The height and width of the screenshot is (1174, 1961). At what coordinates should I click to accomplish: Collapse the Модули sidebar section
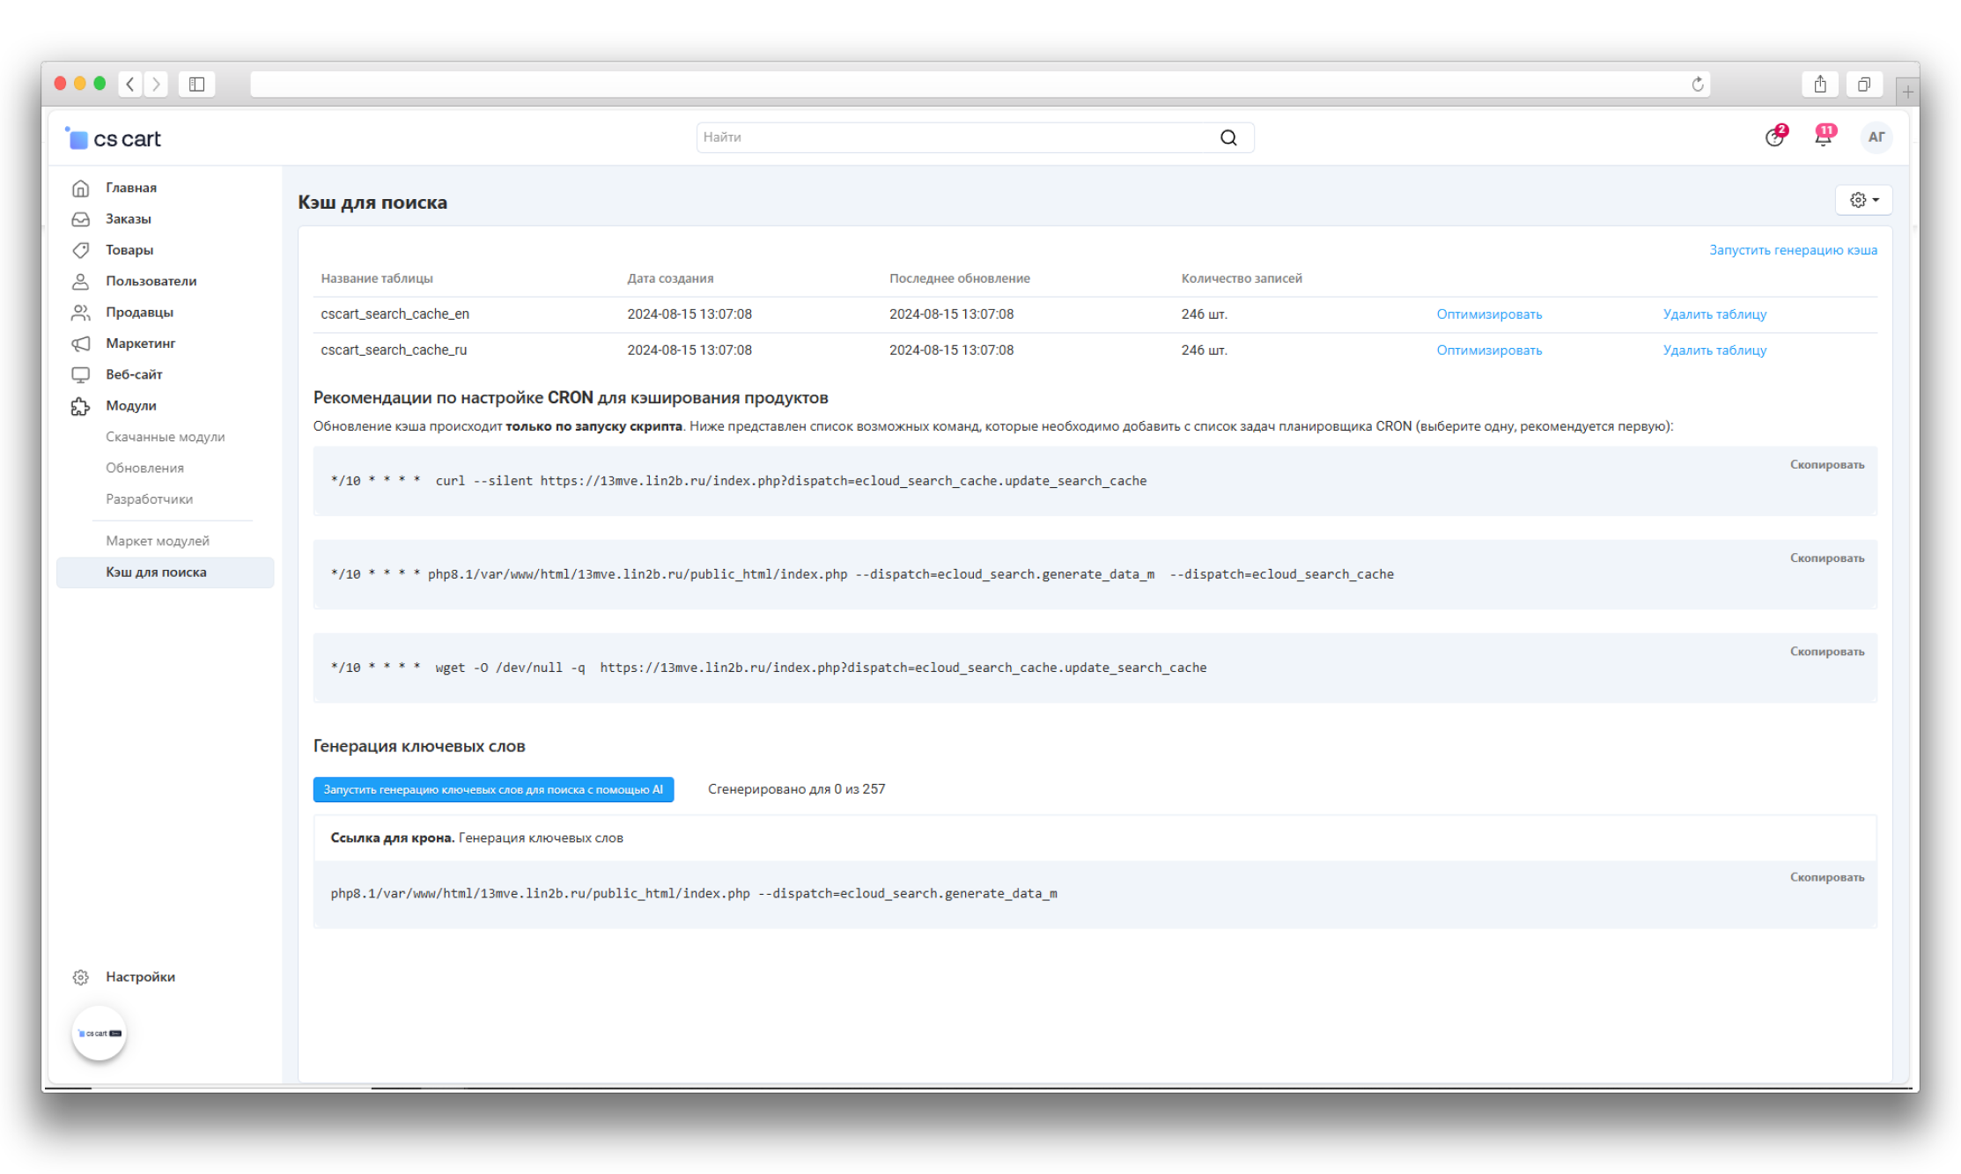(131, 406)
